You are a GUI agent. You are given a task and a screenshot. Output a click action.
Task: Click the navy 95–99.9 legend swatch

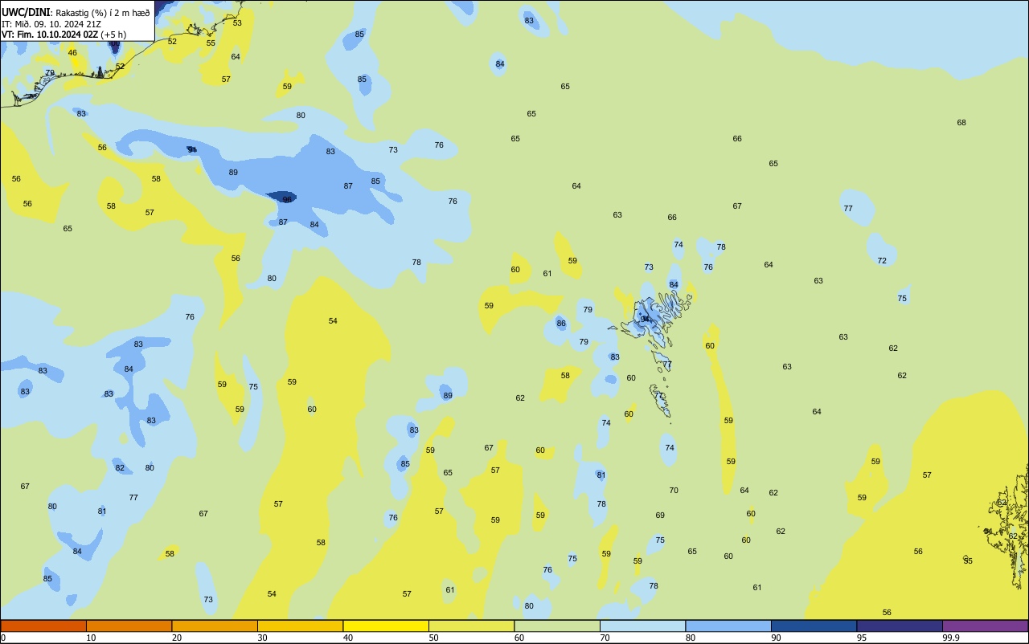pyautogui.click(x=900, y=626)
